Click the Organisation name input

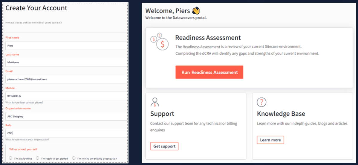[x=66, y=117]
